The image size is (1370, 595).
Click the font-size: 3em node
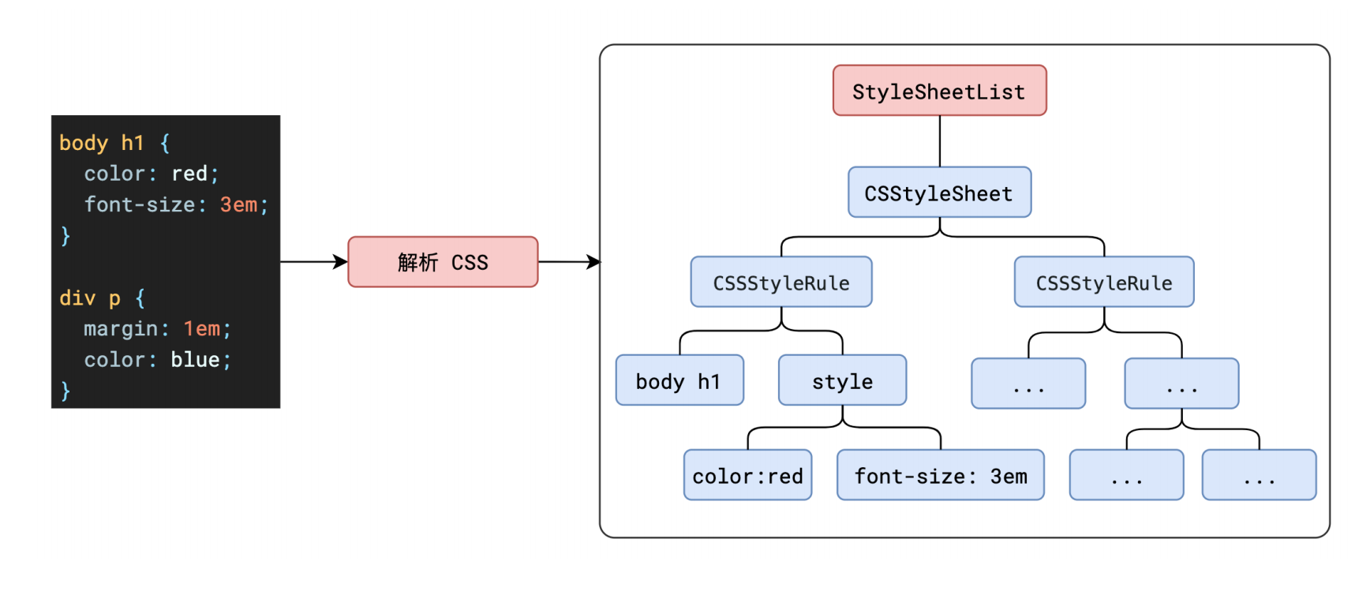[941, 475]
